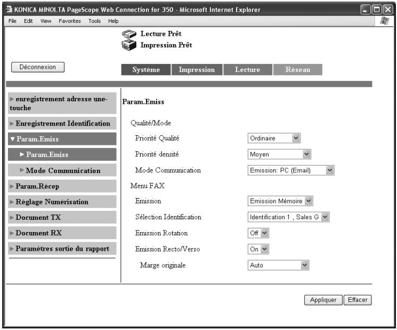Click the Appliquer button
Viewport: 397px width, 330px height.
coord(323,300)
